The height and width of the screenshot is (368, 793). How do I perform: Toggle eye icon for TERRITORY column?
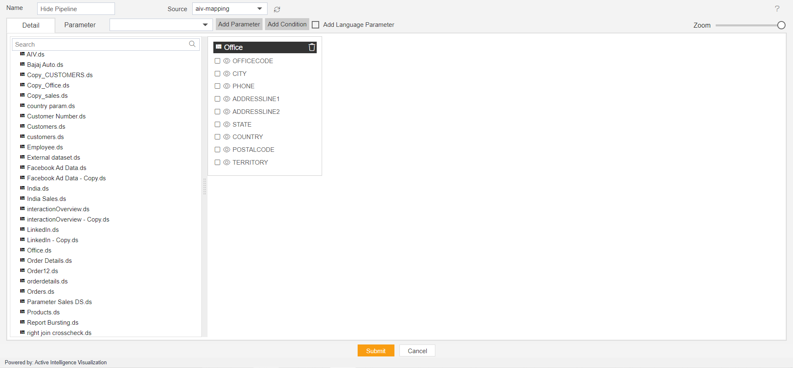pos(227,162)
